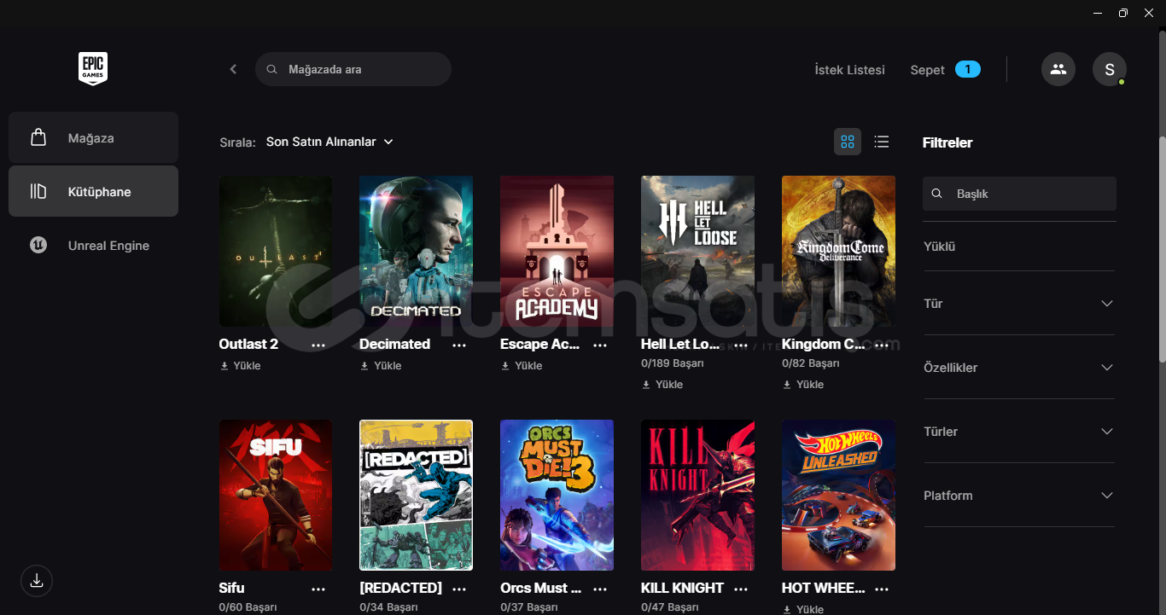The image size is (1166, 615).
Task: Open the KILL KNIGHT cover thumbnail
Action: (x=697, y=495)
